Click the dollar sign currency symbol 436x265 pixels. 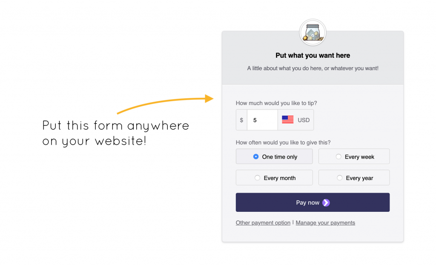point(241,120)
